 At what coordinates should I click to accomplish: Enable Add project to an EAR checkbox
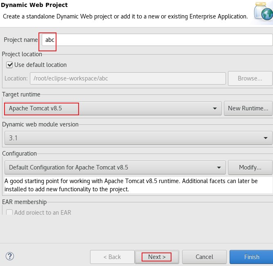point(9,212)
